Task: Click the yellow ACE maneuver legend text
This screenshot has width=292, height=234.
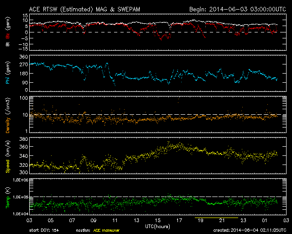Action: [x=107, y=231]
